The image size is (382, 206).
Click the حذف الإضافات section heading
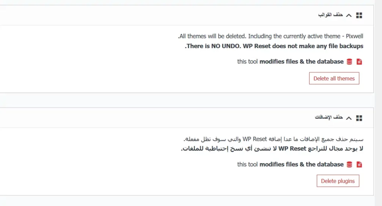(329, 118)
